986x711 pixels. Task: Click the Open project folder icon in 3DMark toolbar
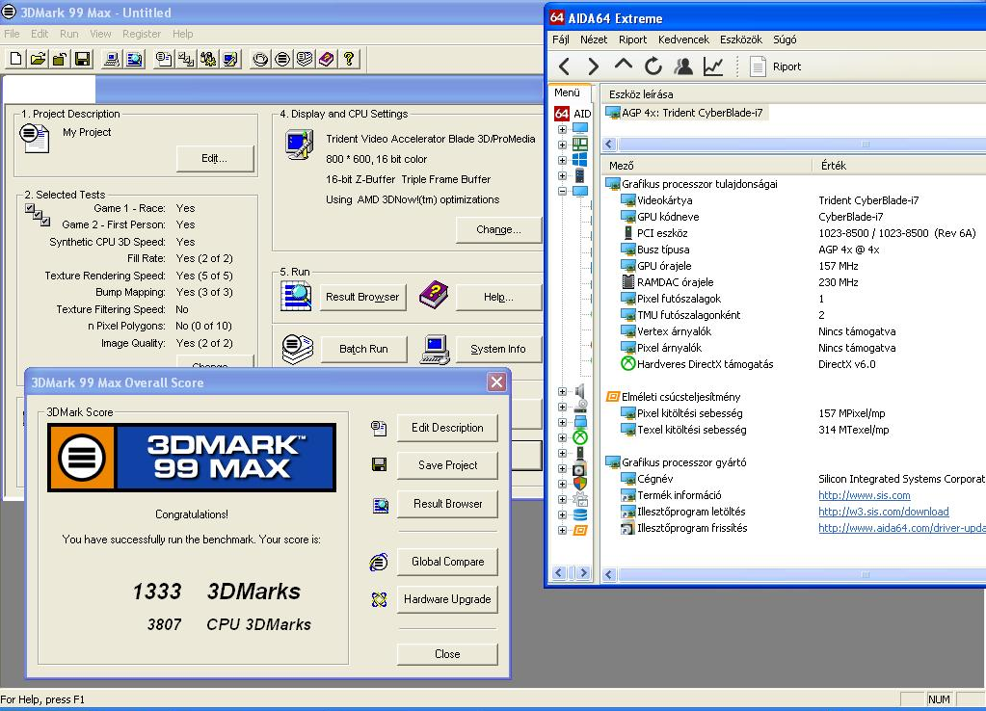[x=38, y=59]
